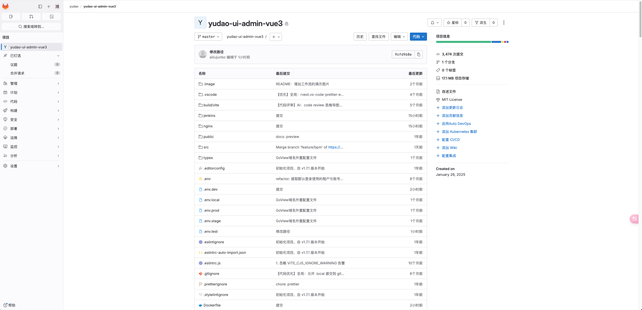
Task: Open the src folder
Action: point(206,147)
